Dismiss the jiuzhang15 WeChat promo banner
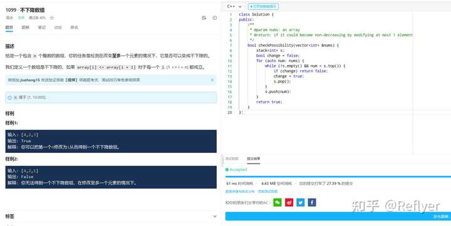 212,80
